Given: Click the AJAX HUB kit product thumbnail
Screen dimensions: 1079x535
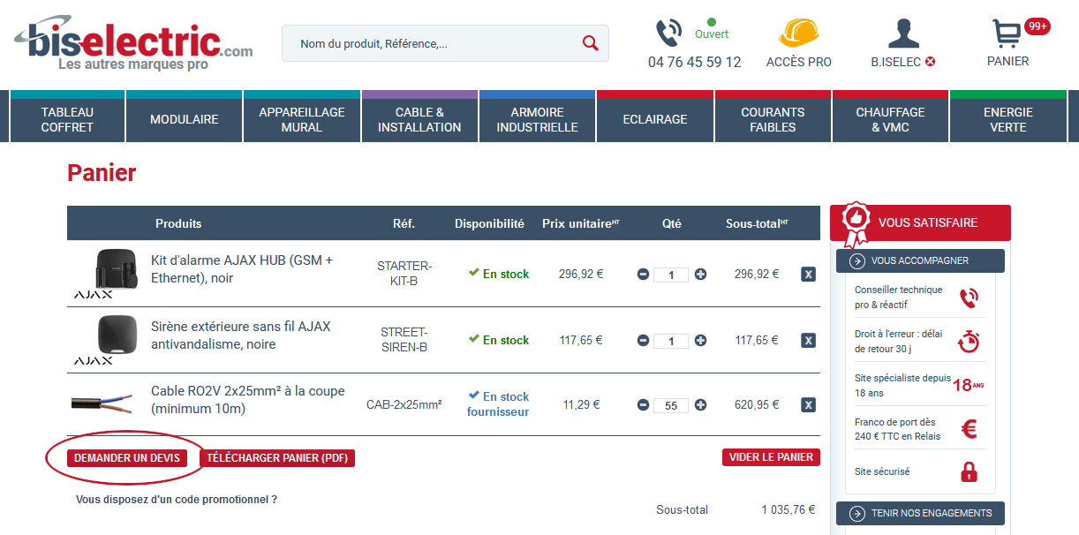Looking at the screenshot, I should point(105,274).
